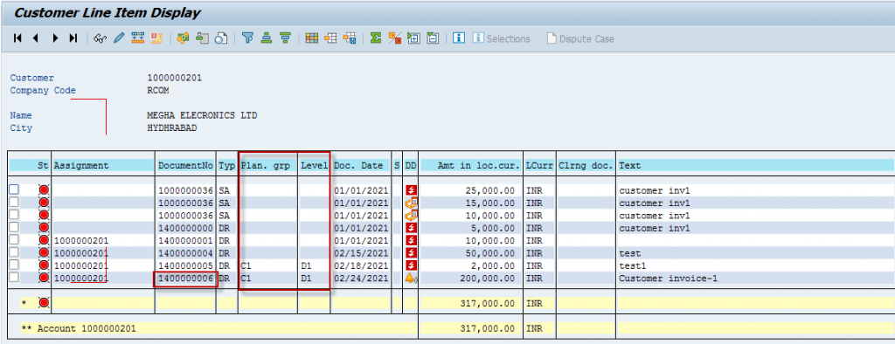Screen dimensions: 895x344
Task: Jump to last item arrow
Action: coord(73,38)
